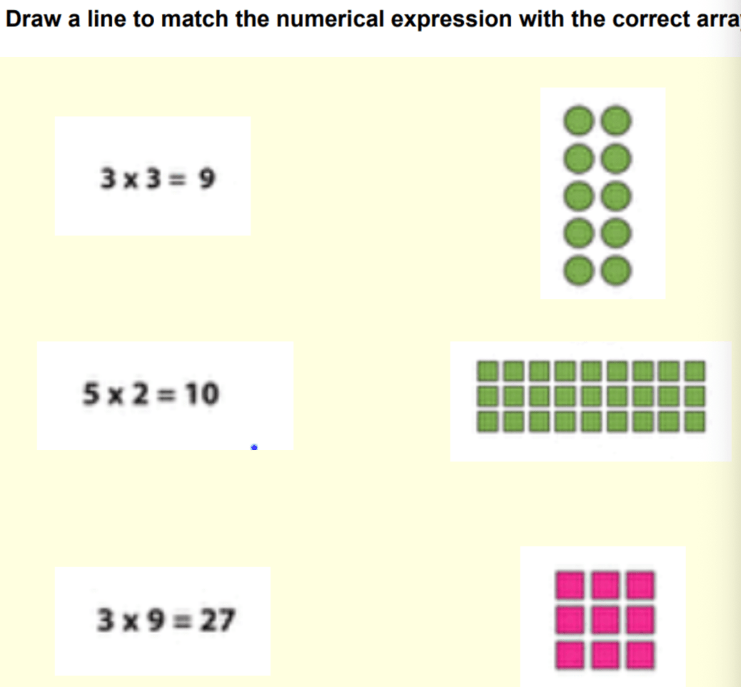Select the pink squares array image
741x687 pixels.
click(x=603, y=617)
